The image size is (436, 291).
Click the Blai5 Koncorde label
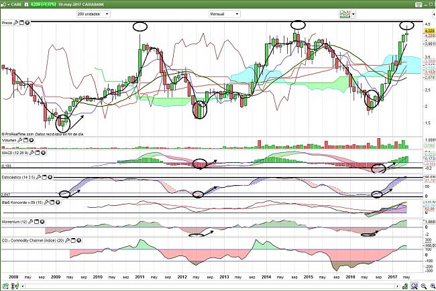coord(22,202)
